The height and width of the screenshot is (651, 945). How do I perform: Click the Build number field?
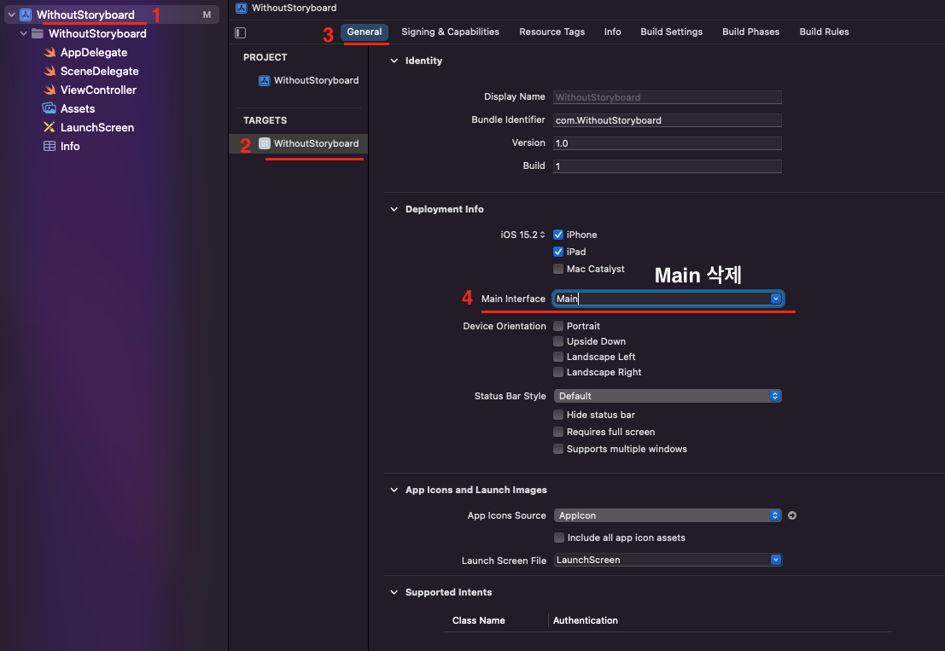click(668, 166)
